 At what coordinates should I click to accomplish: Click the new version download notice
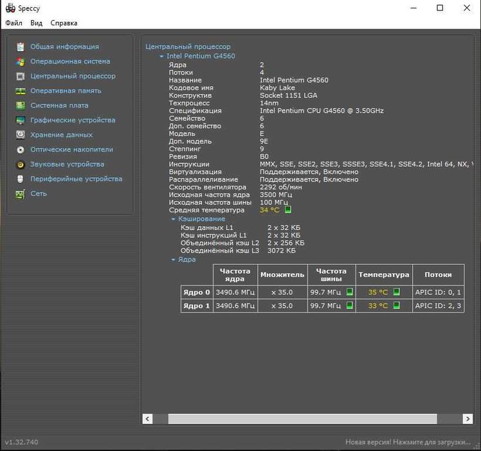point(408,443)
